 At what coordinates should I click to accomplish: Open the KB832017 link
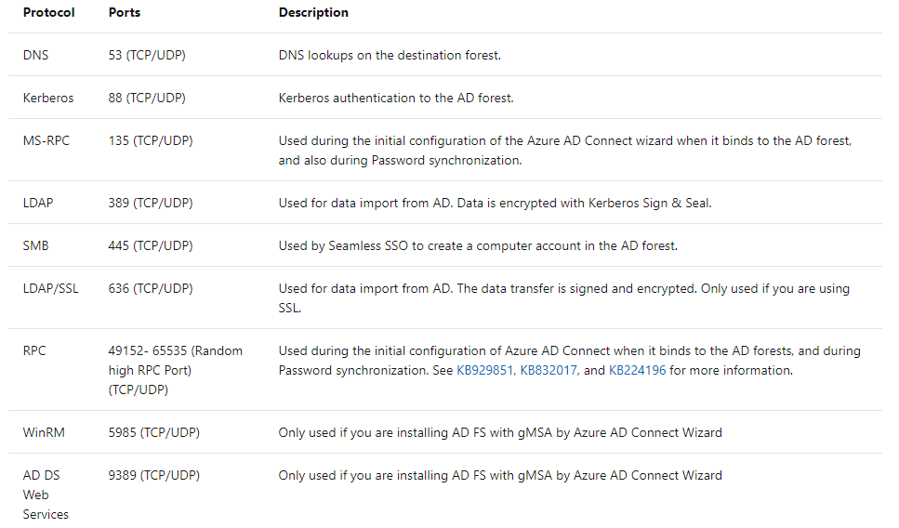[x=549, y=371]
